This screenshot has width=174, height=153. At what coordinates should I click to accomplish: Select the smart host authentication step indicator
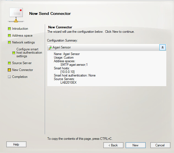[14, 53]
